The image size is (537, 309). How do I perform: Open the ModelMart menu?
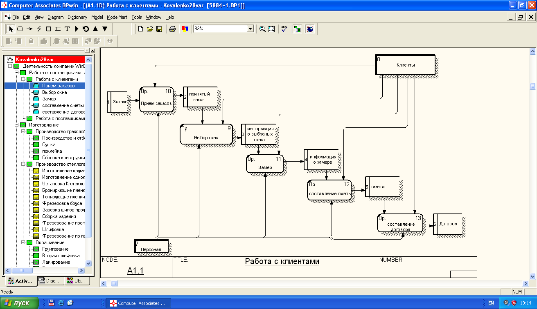117,17
